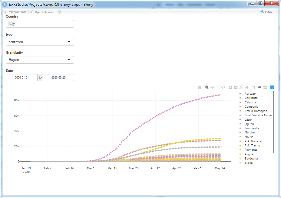Click the Autoscale chart icon

click(x=241, y=87)
